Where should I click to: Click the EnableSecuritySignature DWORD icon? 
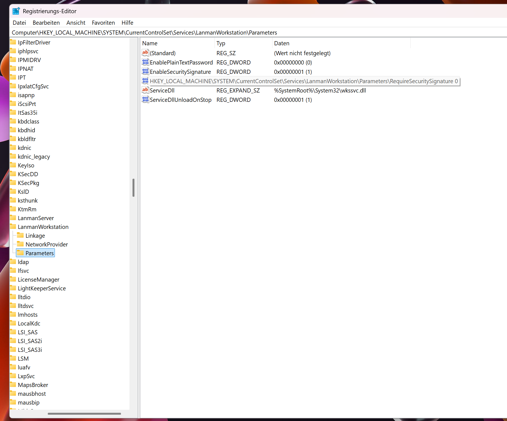click(x=145, y=71)
